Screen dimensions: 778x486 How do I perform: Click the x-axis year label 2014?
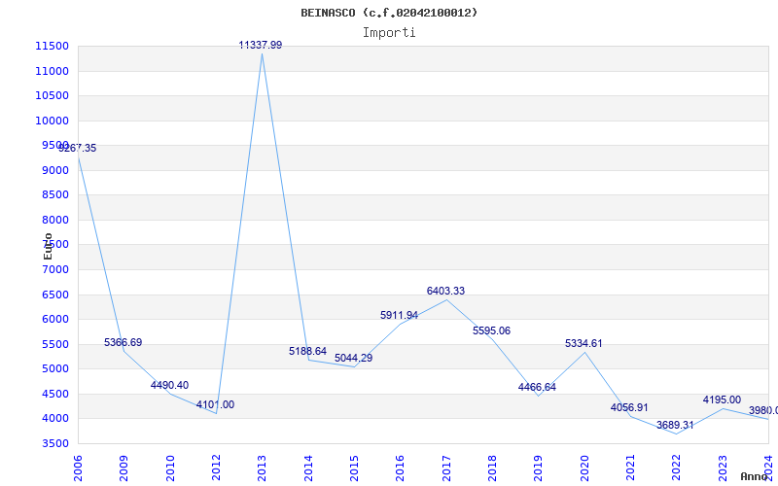point(308,469)
